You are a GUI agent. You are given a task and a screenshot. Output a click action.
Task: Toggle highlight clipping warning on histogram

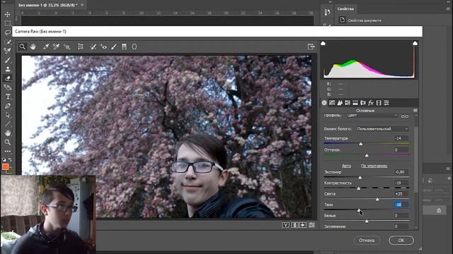tap(415, 43)
